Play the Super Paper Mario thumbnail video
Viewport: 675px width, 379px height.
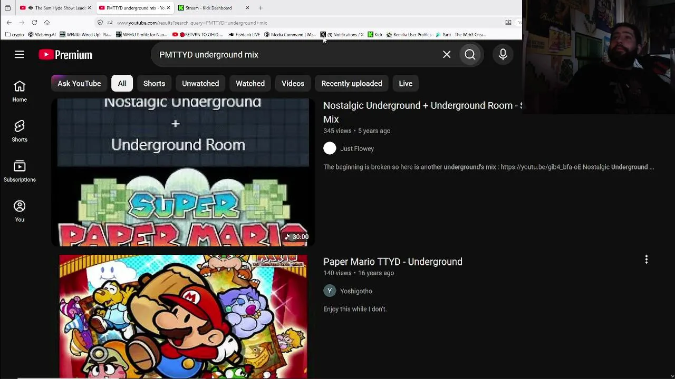(x=183, y=172)
